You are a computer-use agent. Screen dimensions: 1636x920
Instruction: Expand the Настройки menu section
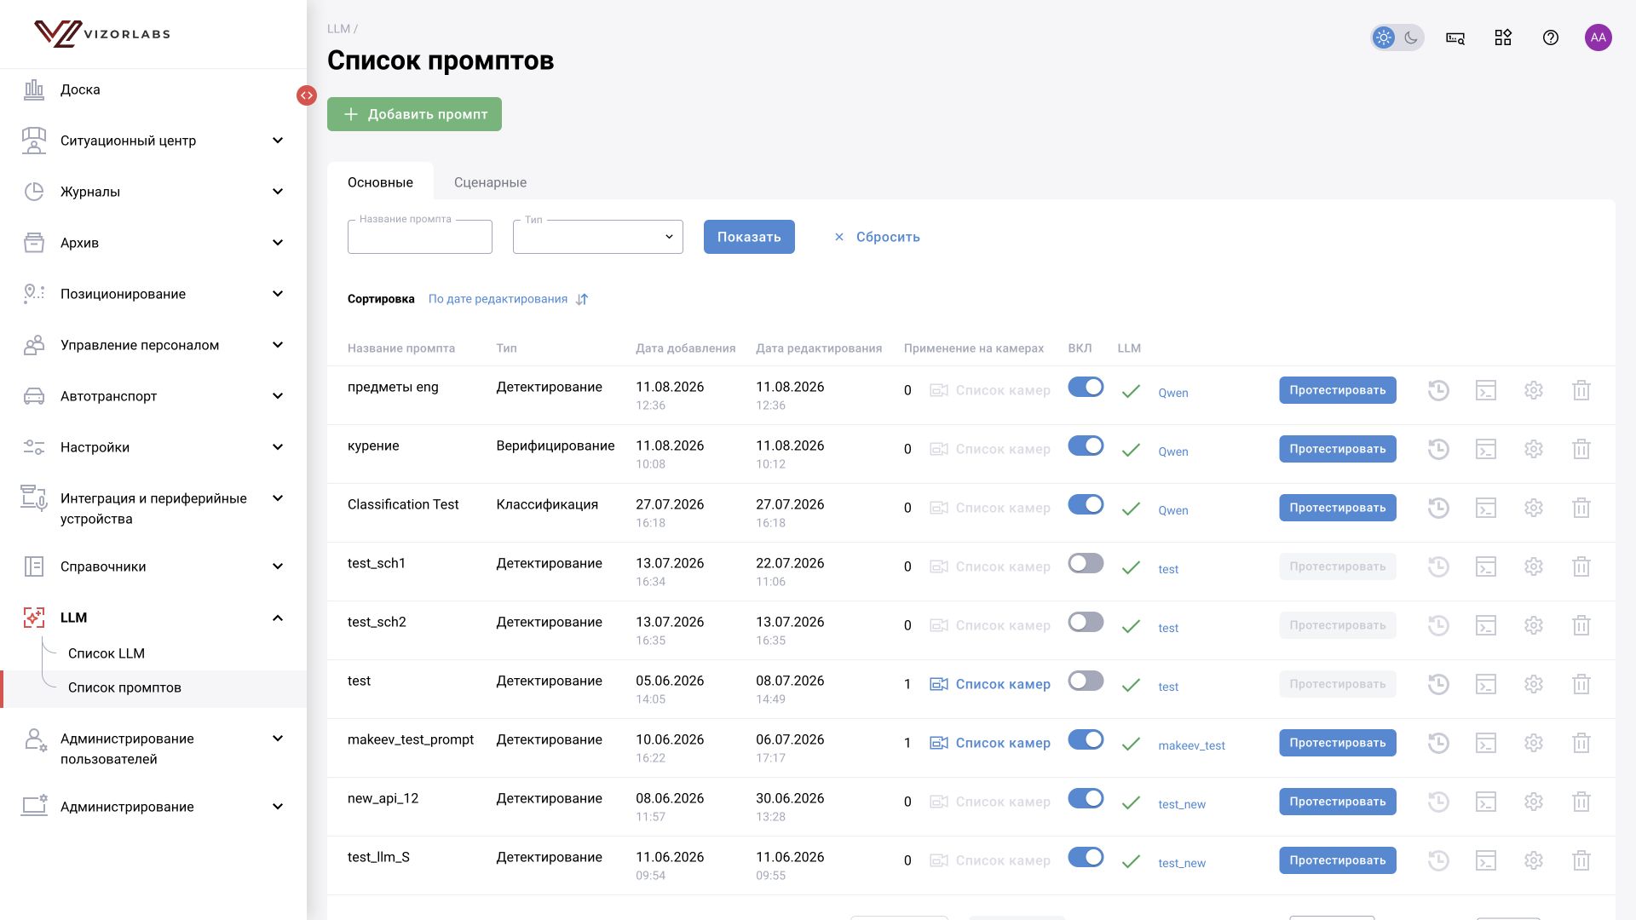[x=278, y=447]
